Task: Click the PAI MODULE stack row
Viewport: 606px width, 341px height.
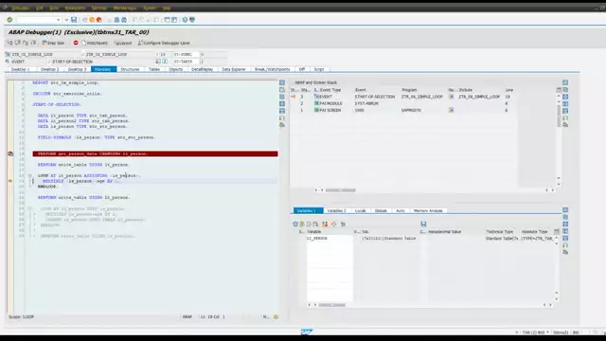Action: click(403, 103)
